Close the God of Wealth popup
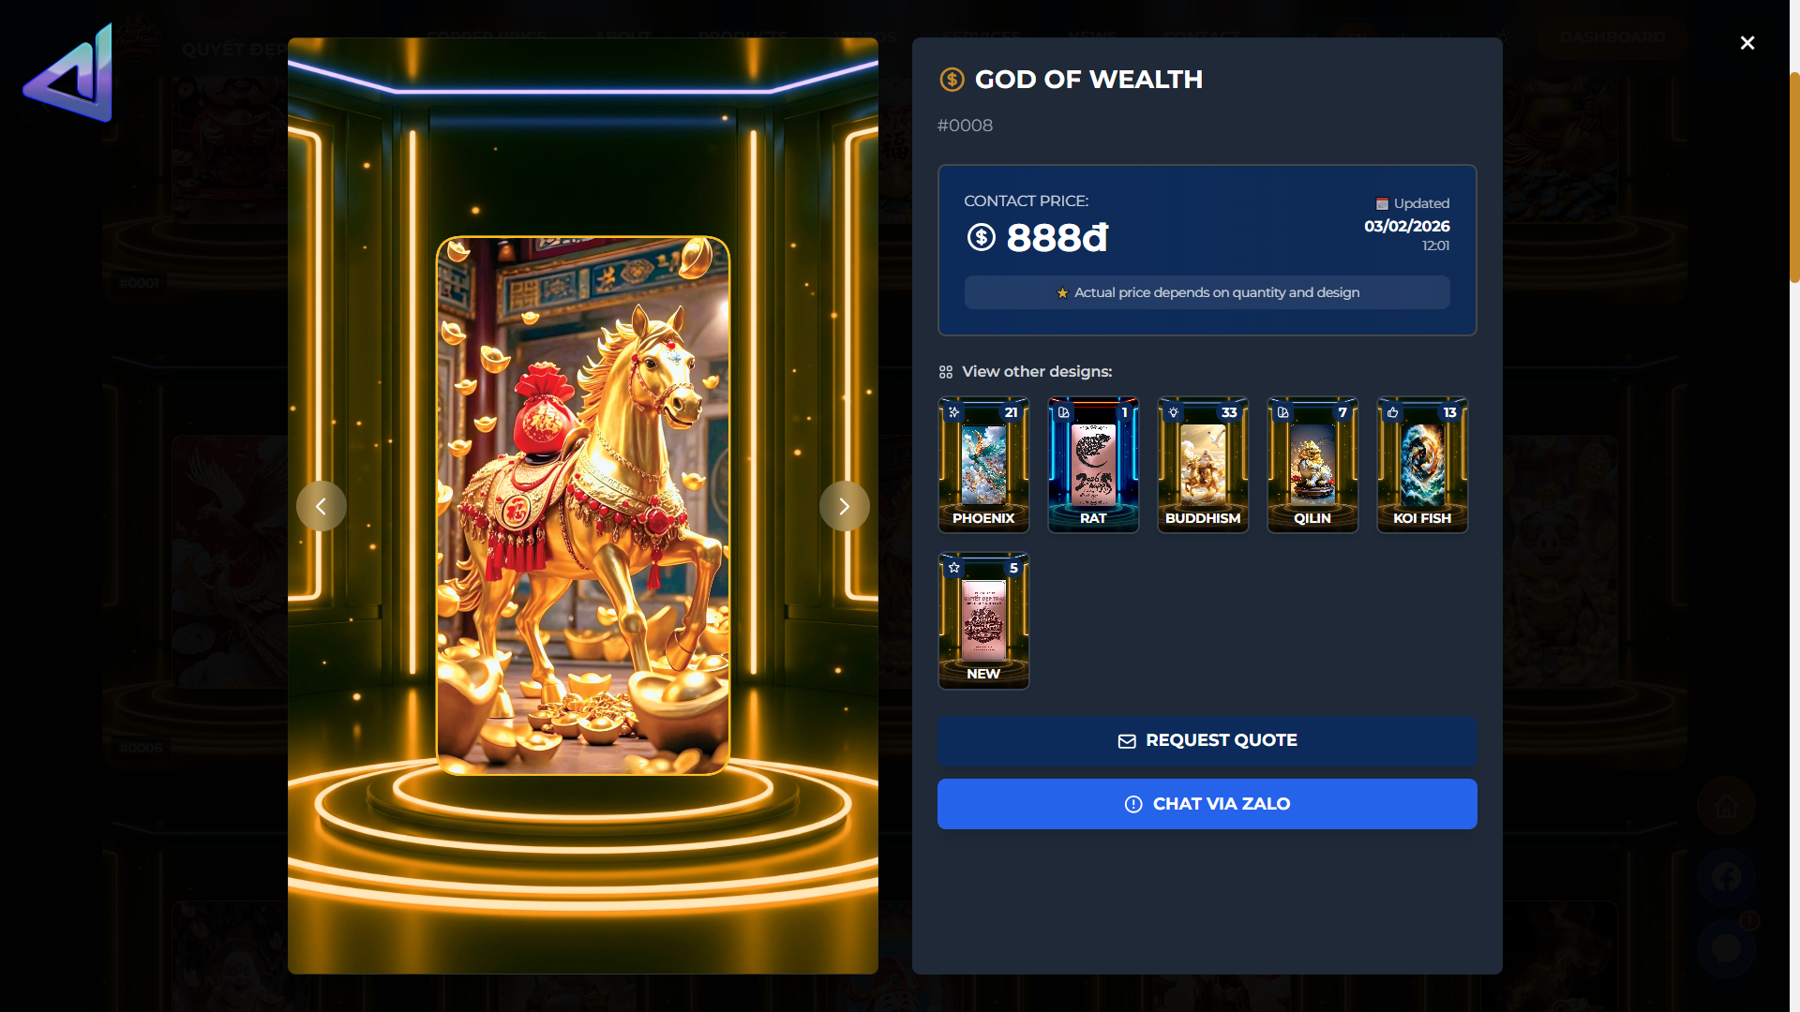The image size is (1800, 1012). (x=1747, y=43)
